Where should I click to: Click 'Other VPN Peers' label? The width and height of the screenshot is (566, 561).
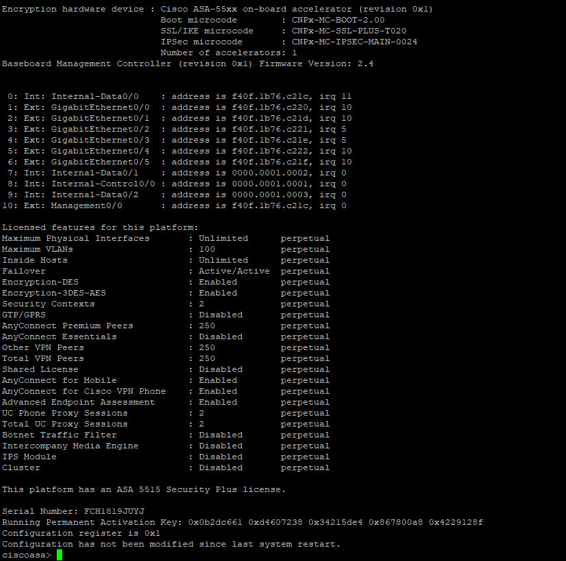tap(43, 347)
